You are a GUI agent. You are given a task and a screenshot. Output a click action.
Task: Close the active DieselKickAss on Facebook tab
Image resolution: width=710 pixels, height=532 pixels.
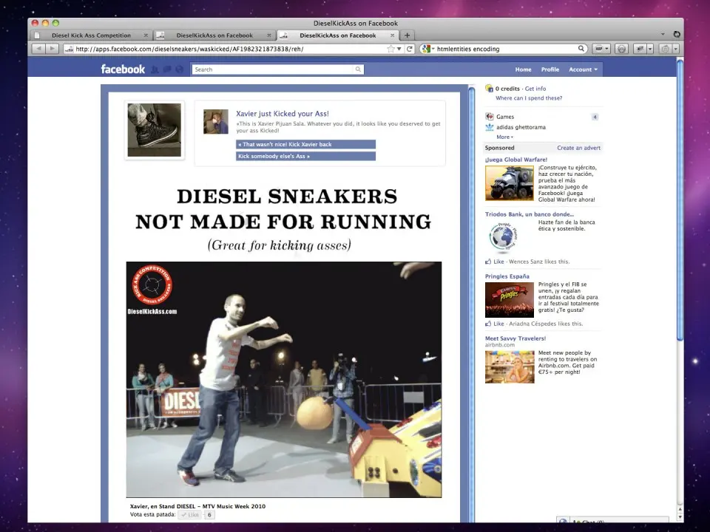pyautogui.click(x=392, y=35)
